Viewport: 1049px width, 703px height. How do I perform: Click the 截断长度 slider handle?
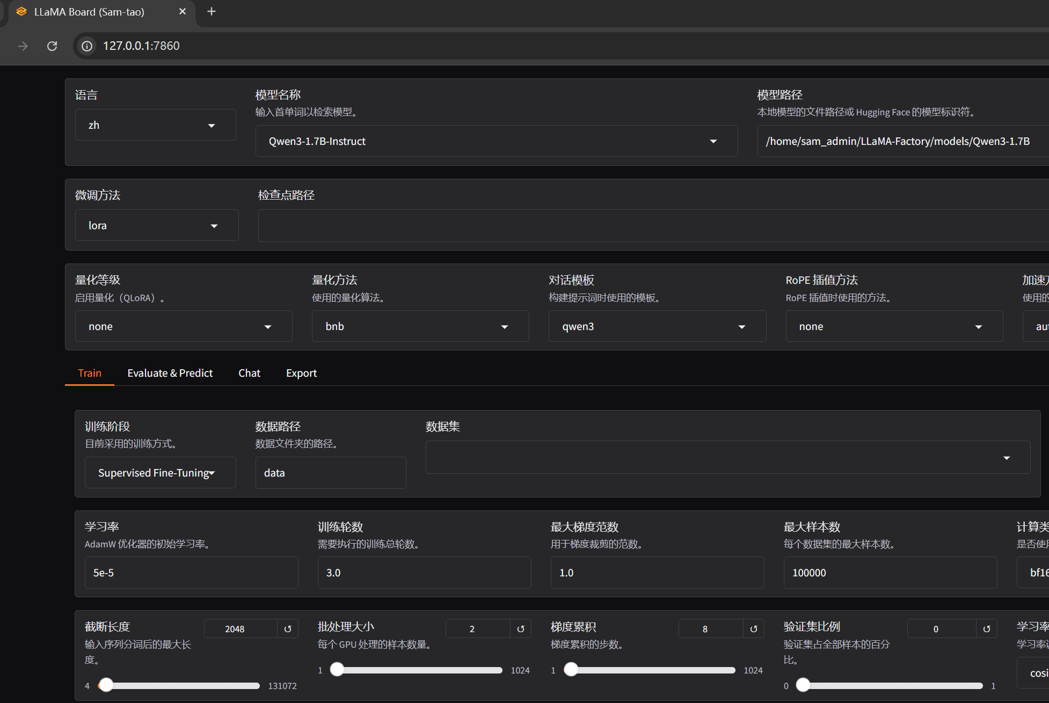[x=106, y=685]
